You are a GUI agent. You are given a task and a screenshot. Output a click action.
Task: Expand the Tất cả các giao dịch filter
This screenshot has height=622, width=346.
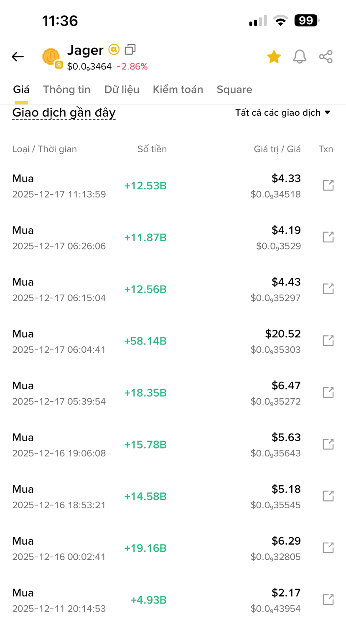click(283, 112)
